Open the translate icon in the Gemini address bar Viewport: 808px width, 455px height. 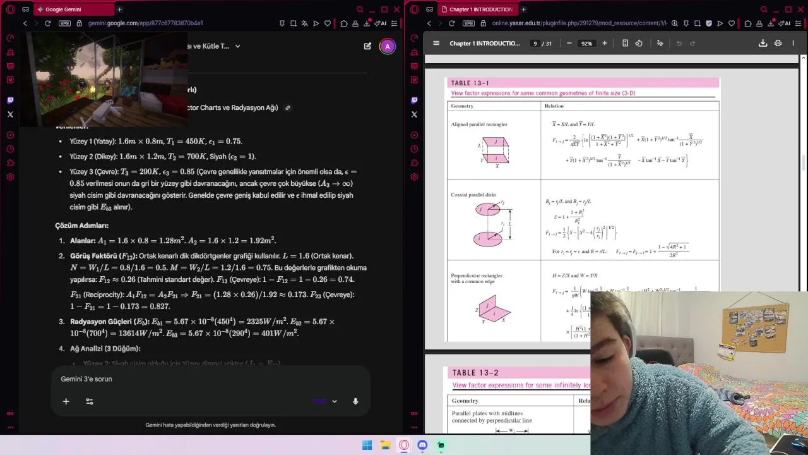(305, 23)
